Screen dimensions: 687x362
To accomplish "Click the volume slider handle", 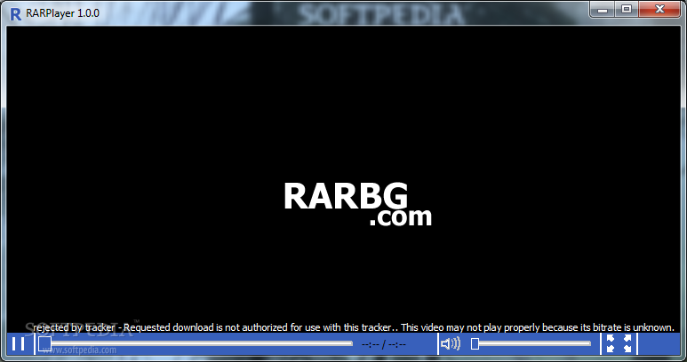I will 475,343.
